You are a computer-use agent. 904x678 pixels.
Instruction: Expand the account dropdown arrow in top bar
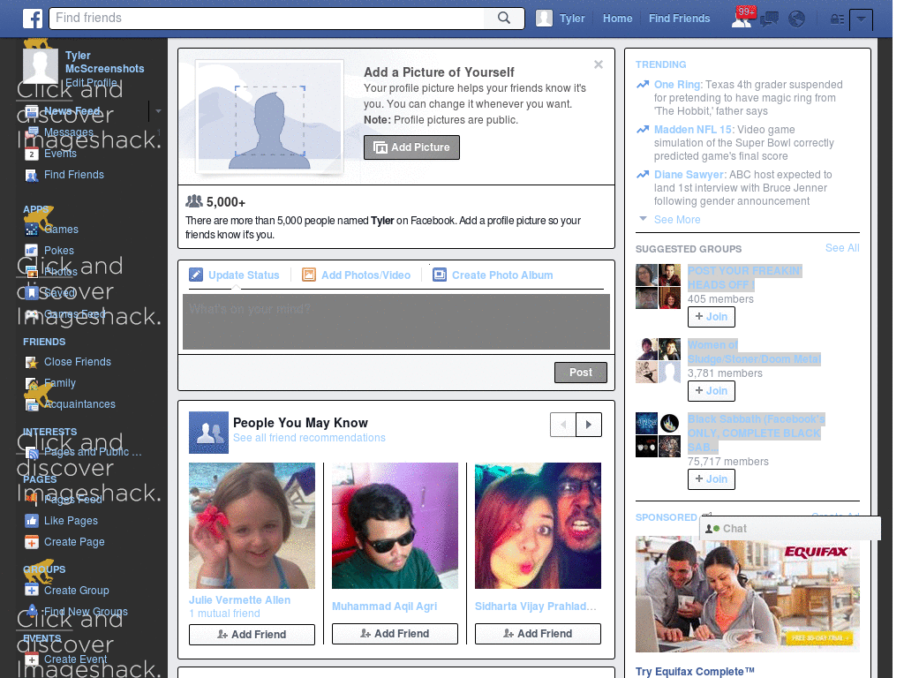click(861, 19)
